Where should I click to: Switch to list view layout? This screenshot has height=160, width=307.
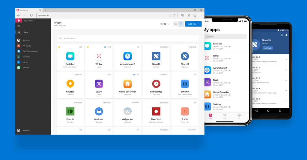(176, 24)
